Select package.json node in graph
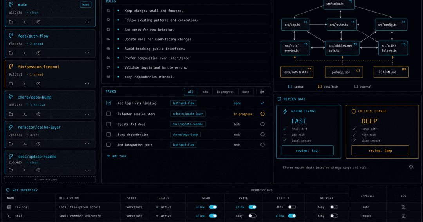This screenshot has height=222, width=423. (344, 72)
